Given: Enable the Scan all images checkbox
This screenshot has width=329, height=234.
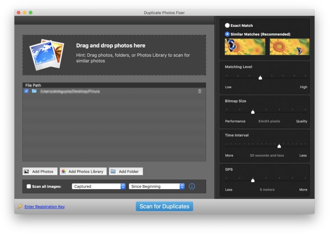Looking at the screenshot, I should pyautogui.click(x=29, y=186).
